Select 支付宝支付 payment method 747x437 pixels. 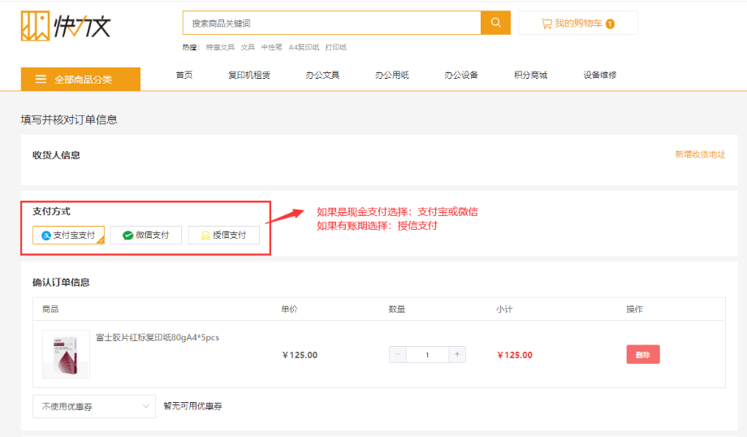pos(68,235)
